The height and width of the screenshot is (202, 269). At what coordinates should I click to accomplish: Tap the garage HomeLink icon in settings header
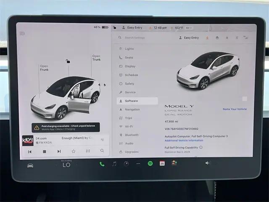click(217, 37)
